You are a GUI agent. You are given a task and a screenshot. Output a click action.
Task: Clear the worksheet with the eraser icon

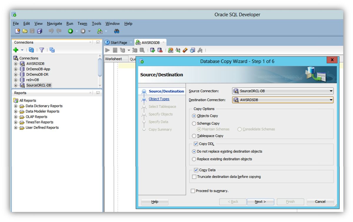pos(185,50)
